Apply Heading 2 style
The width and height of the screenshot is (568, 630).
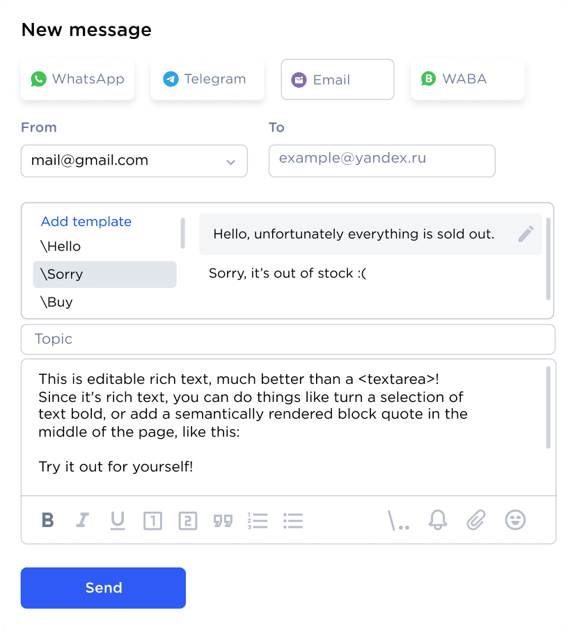[187, 520]
